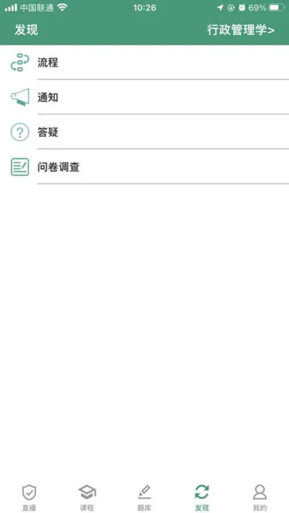This screenshot has width=289, height=513.
Task: Tap the refresh arrows icon for 发现
Action: click(202, 492)
